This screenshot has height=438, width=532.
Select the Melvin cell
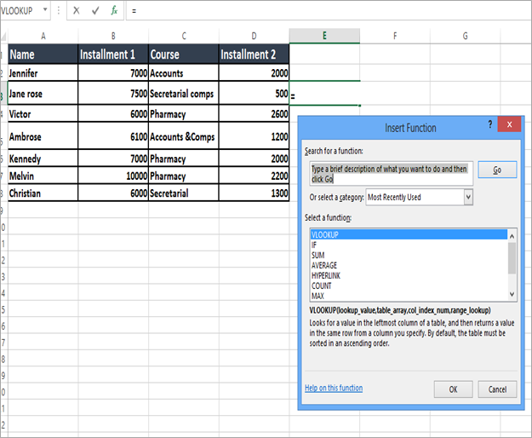[43, 176]
